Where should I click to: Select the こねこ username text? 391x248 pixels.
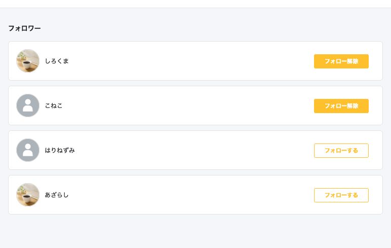point(54,105)
